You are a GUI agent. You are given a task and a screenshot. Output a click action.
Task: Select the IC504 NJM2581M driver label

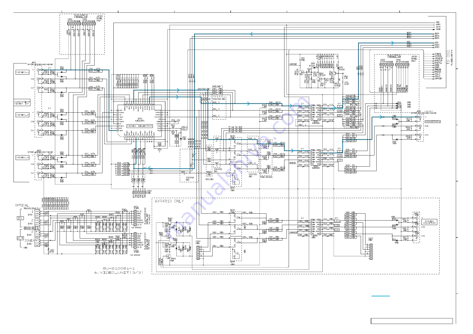316,167
